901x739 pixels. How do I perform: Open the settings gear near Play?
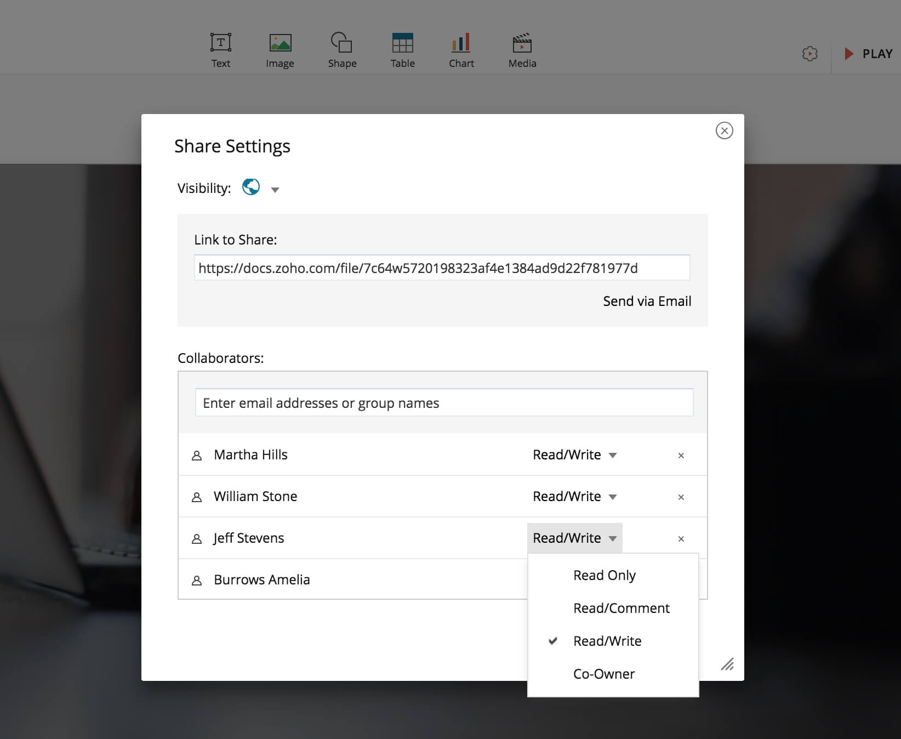809,54
